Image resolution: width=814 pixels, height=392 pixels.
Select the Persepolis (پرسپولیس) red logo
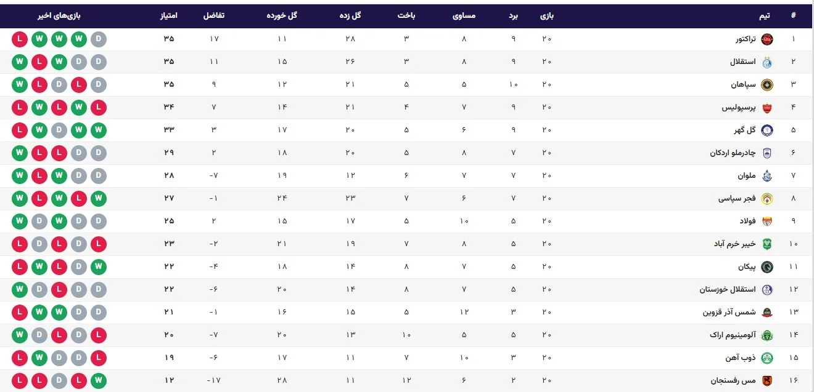[767, 108]
